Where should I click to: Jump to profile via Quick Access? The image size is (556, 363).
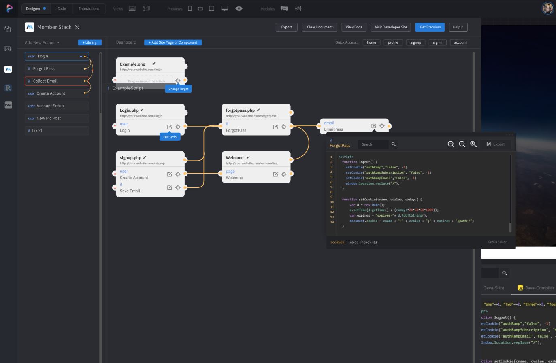coord(393,42)
